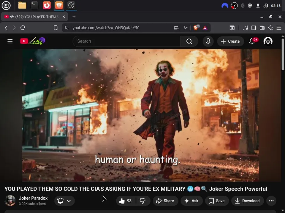Show the calendar from the 02:13 clock
Screen dimensions: 285x213
[276, 6]
